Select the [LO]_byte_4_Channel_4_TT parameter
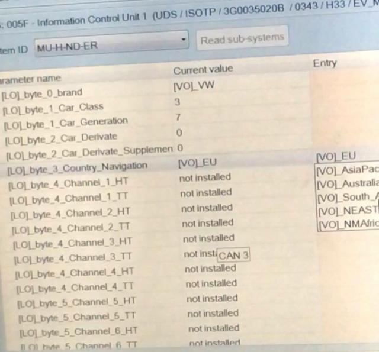 pos(75,289)
